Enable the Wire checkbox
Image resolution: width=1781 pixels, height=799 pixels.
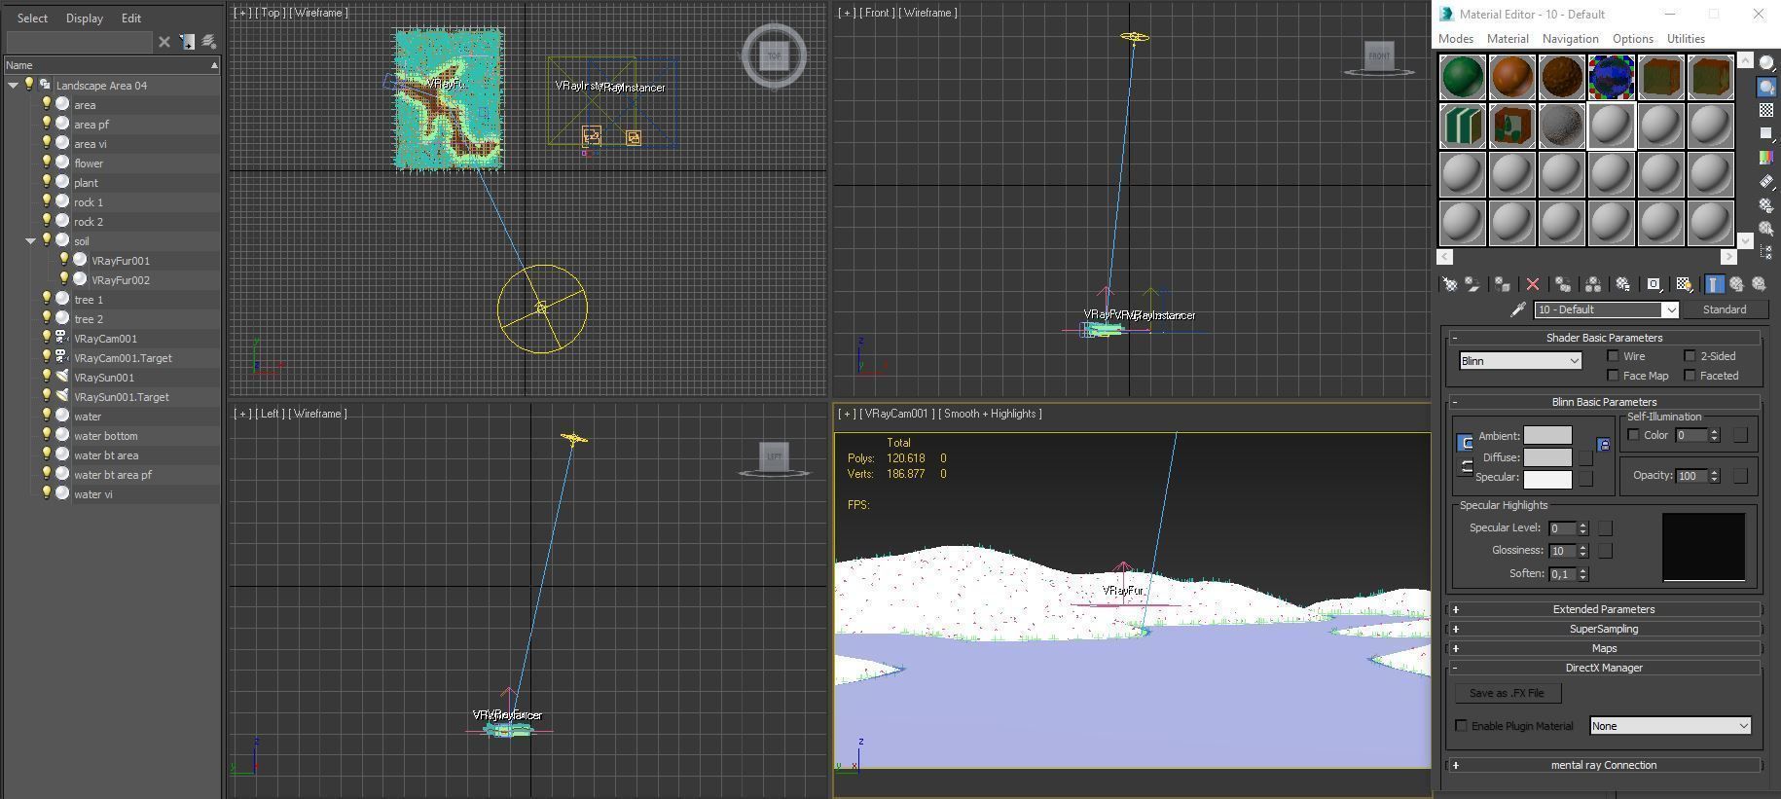(x=1613, y=356)
